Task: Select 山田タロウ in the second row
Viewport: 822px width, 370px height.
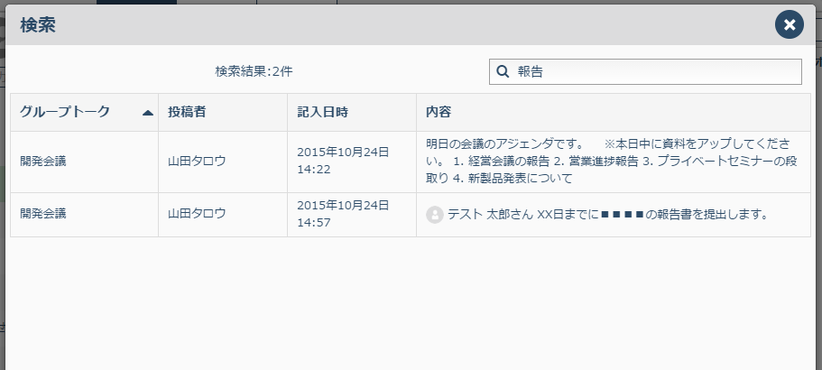Action: (197, 214)
